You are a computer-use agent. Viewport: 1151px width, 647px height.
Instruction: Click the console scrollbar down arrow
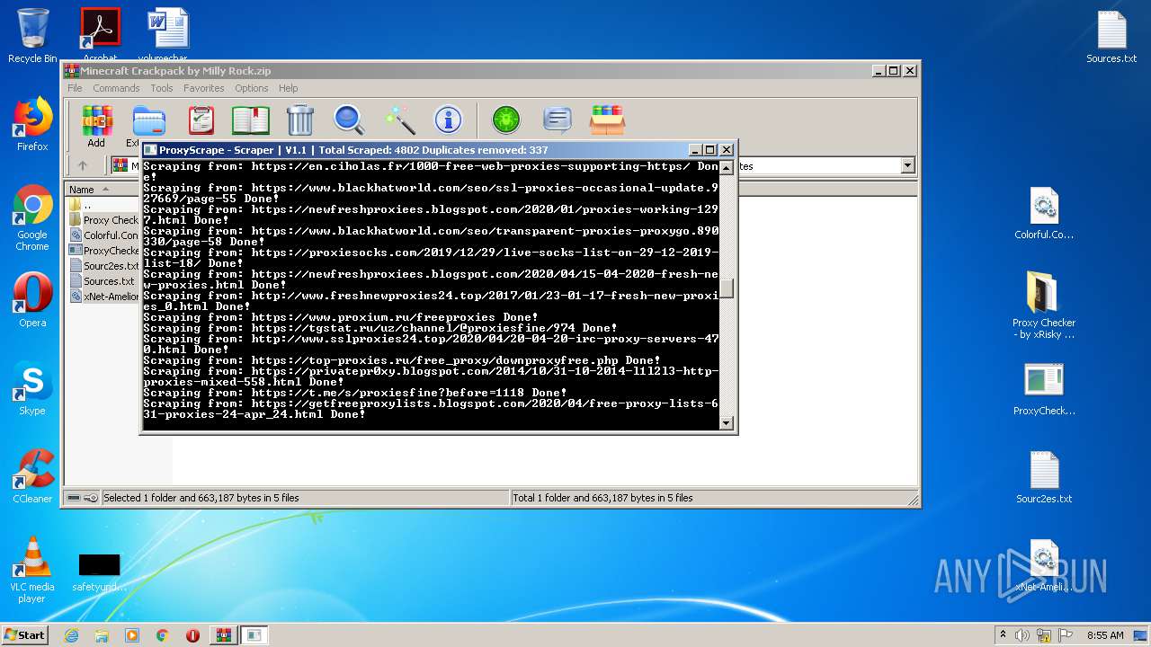tap(727, 422)
